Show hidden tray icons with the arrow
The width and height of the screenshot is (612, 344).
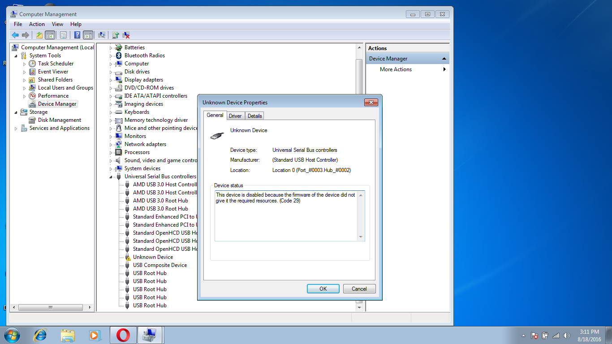[523, 335]
